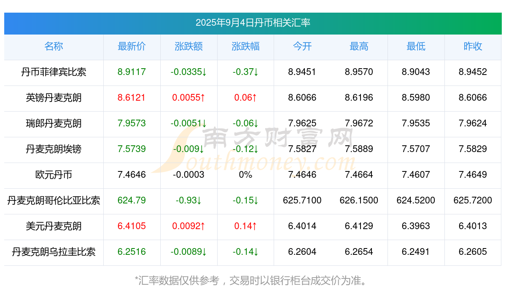Click previous close 625.7200
506x294 pixels.
coord(473,200)
